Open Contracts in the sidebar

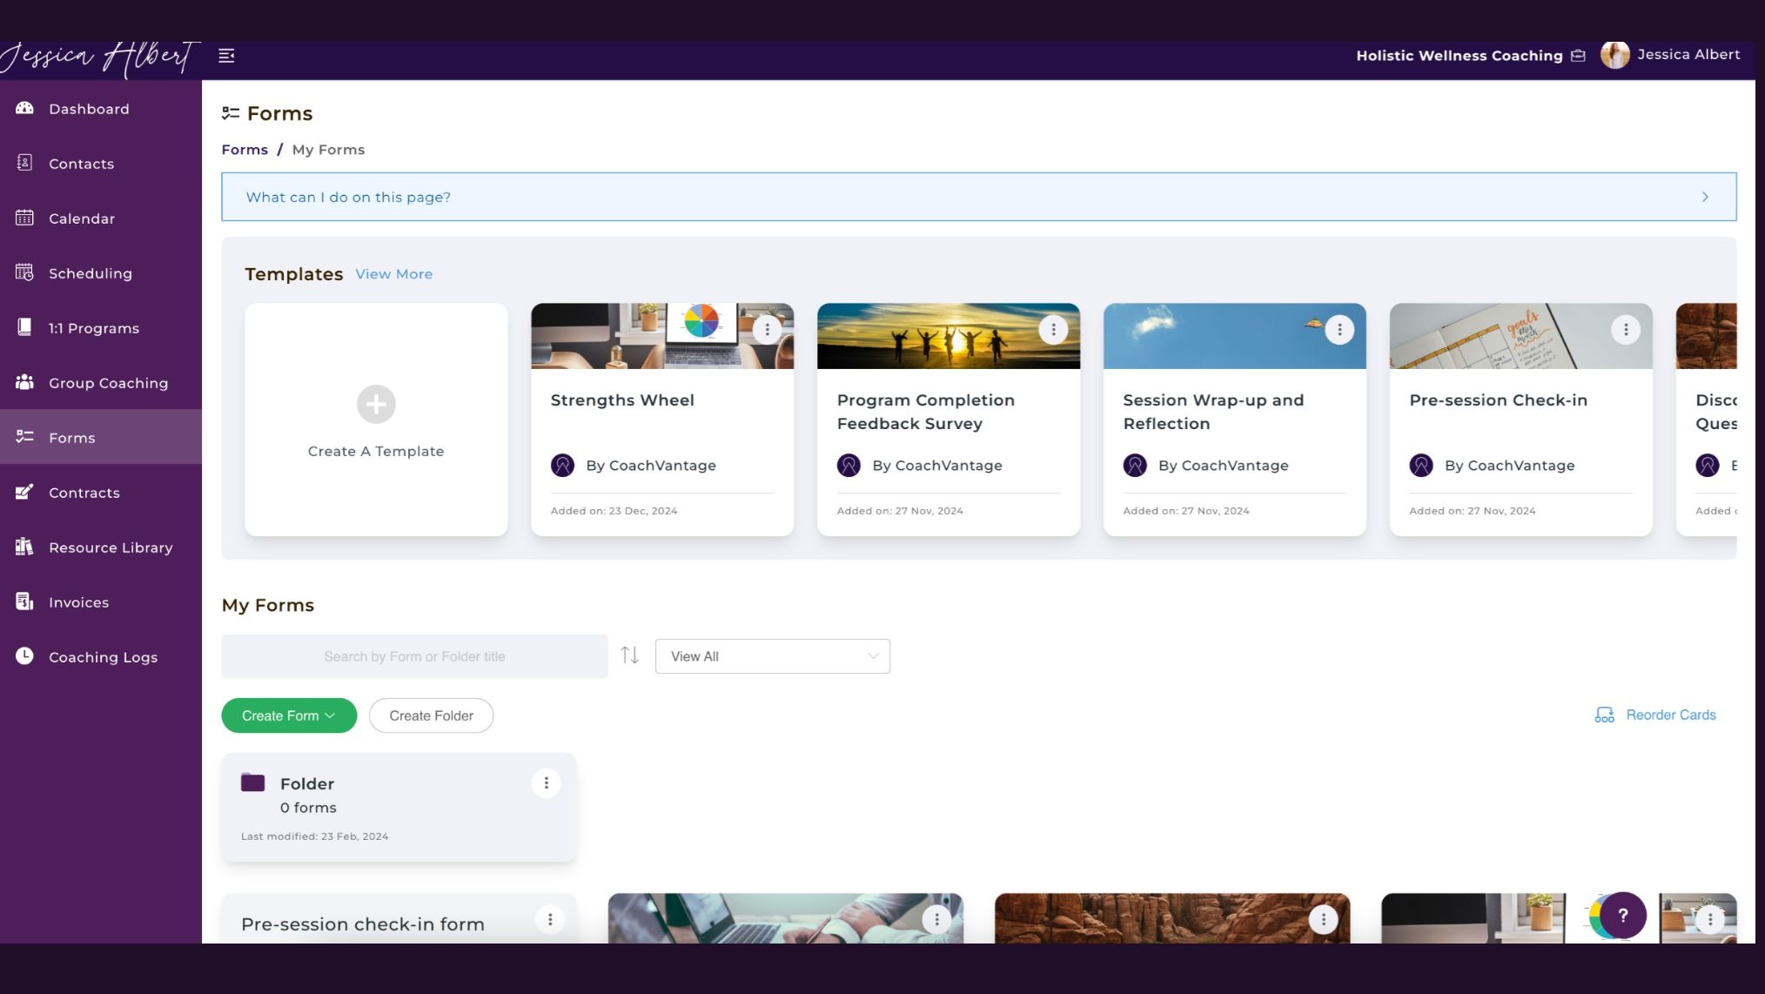101,493
